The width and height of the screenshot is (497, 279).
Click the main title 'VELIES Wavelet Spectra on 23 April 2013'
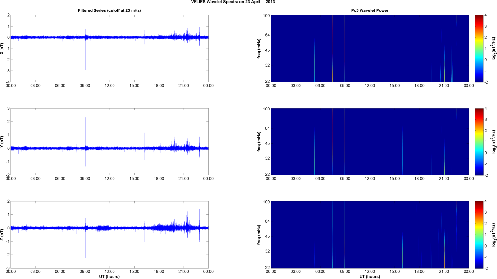[x=233, y=2]
